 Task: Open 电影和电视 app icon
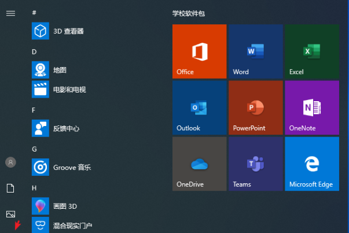(x=41, y=89)
